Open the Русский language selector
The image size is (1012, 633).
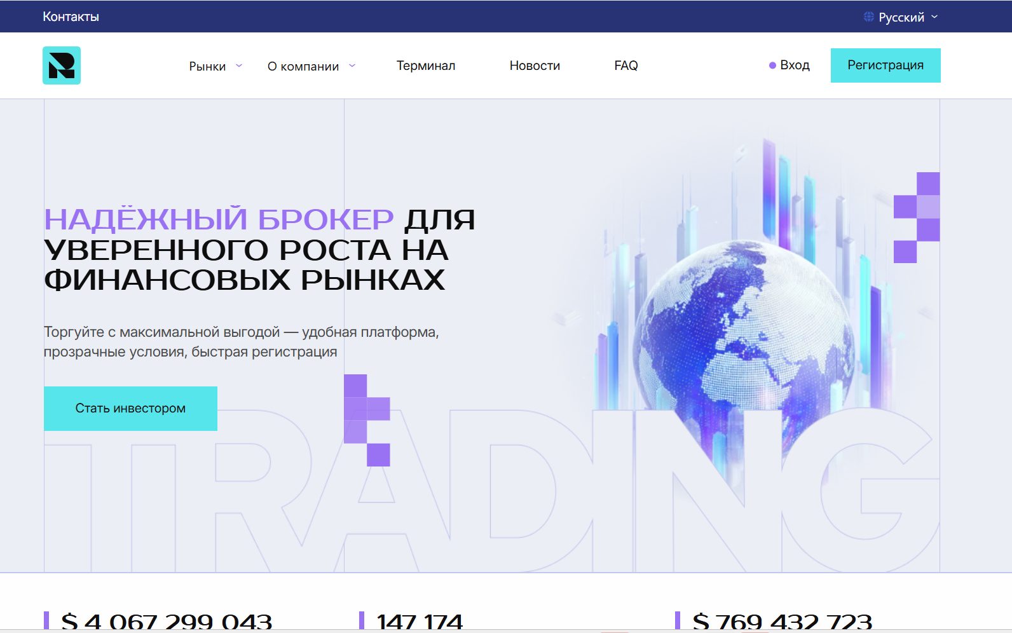click(x=901, y=17)
